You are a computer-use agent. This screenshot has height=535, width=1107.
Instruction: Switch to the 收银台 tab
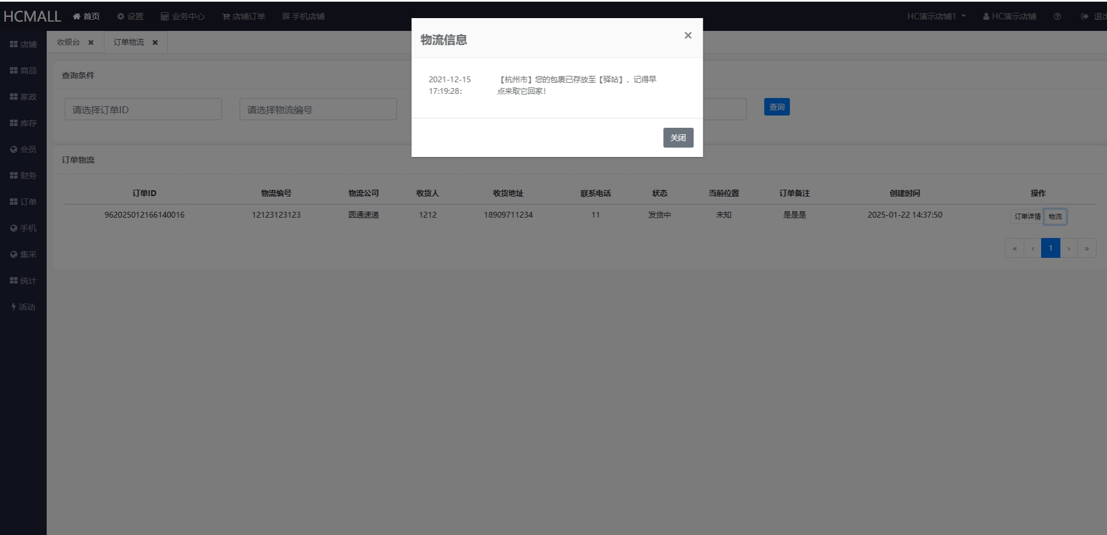[68, 42]
